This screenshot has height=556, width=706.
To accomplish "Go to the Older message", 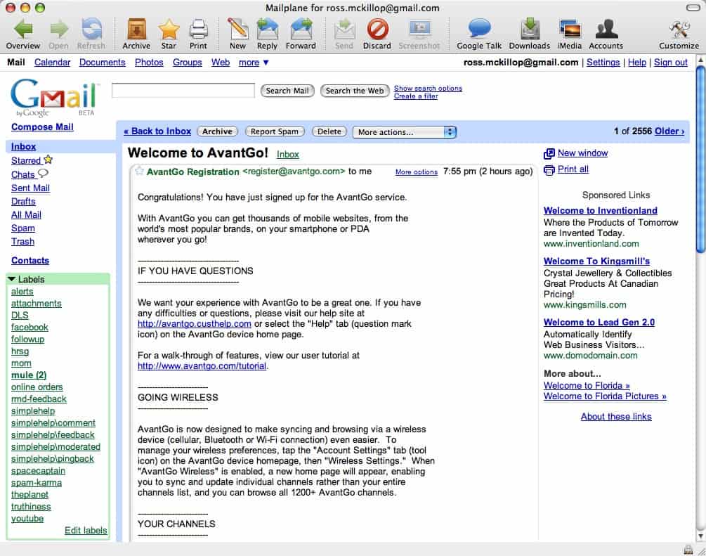I will click(x=669, y=131).
